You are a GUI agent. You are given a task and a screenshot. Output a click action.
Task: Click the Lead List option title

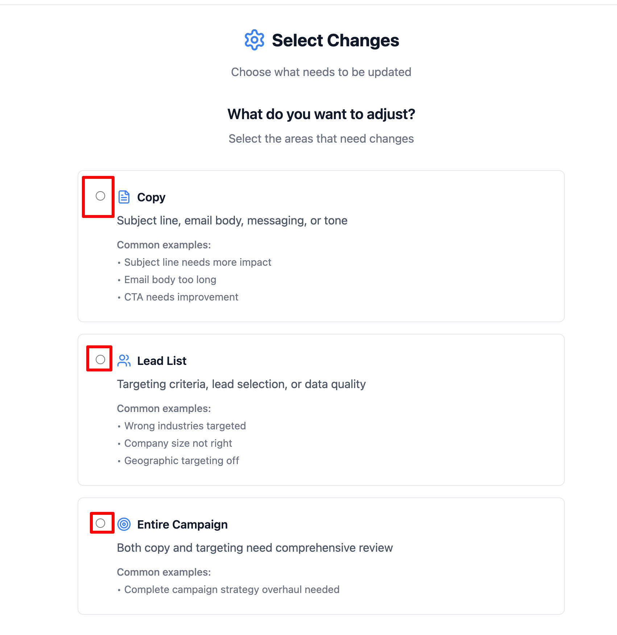(x=162, y=361)
